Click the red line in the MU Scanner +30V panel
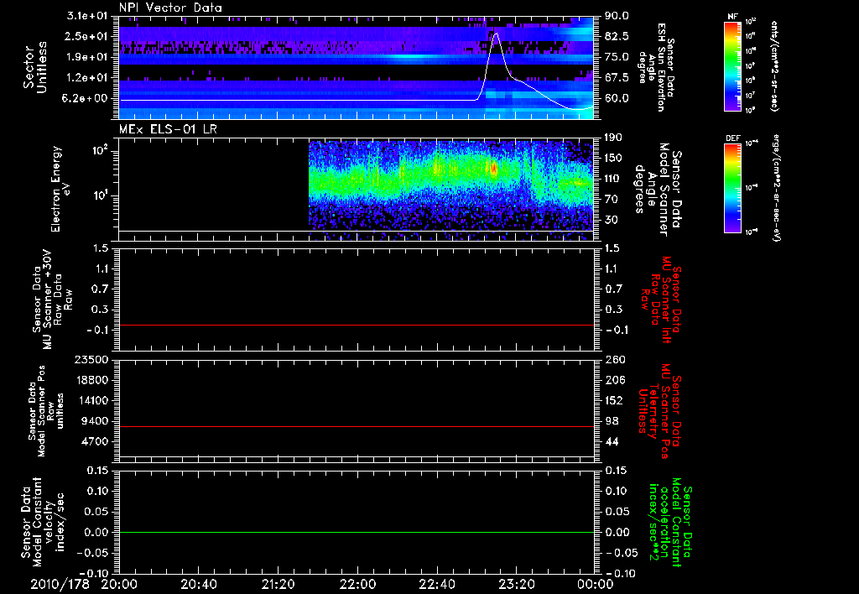The width and height of the screenshot is (859, 594). point(357,326)
